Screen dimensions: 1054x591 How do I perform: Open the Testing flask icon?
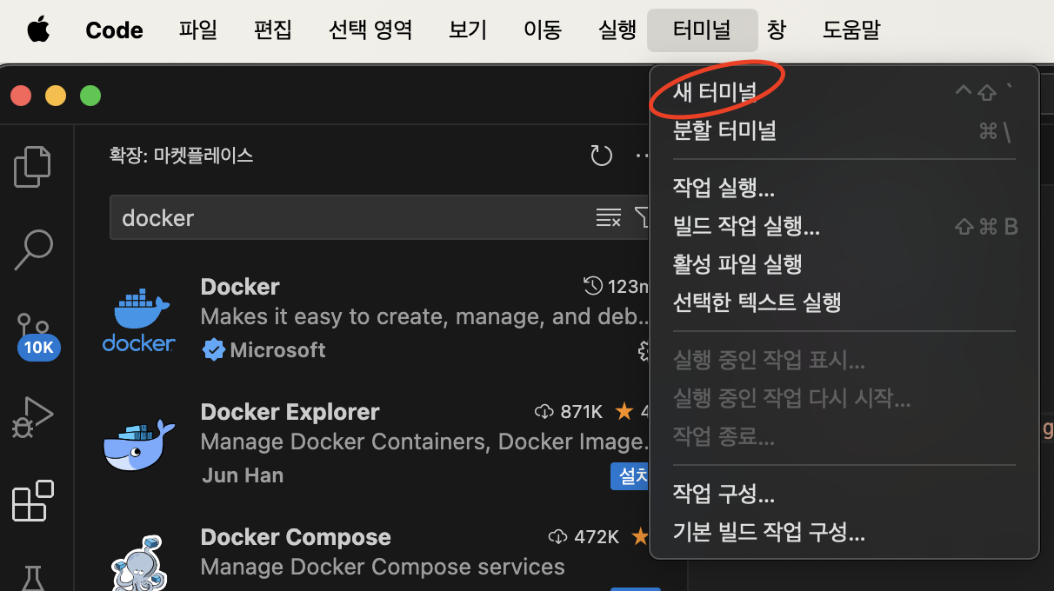[33, 577]
